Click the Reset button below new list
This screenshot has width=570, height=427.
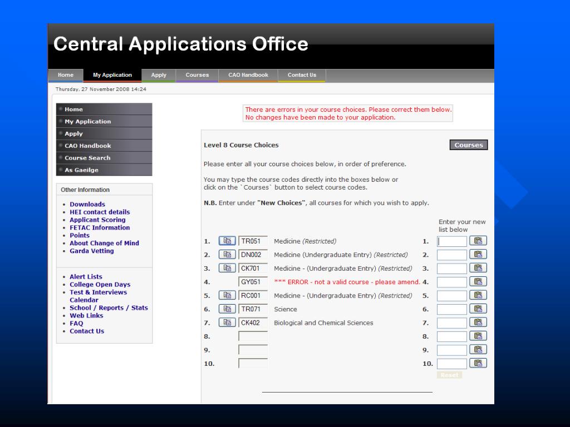tap(449, 375)
